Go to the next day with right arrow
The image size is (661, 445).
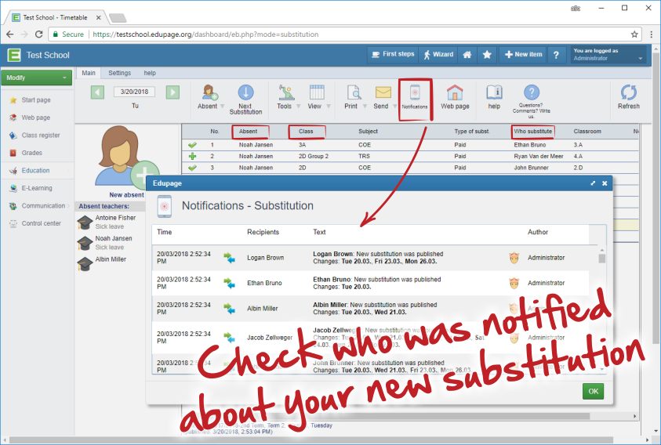[x=173, y=92]
